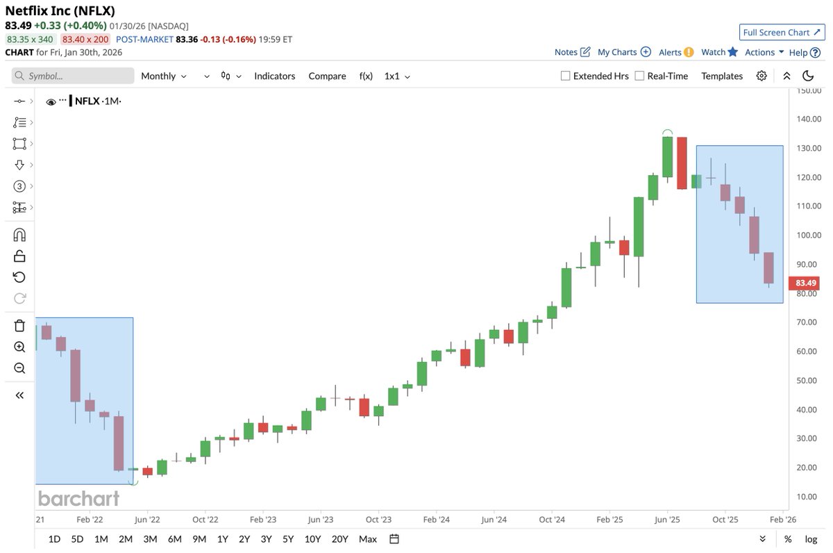This screenshot has height=553, width=833.
Task: Open Help question mark icon
Action: (814, 52)
